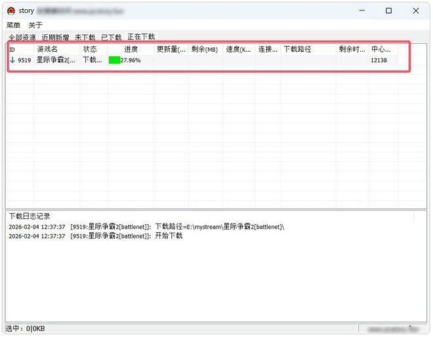
Task: Select game name cell 星际争霸2[...
Action: click(56, 60)
